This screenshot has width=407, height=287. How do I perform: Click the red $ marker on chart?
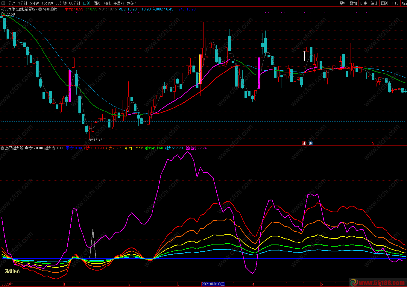click(372, 144)
